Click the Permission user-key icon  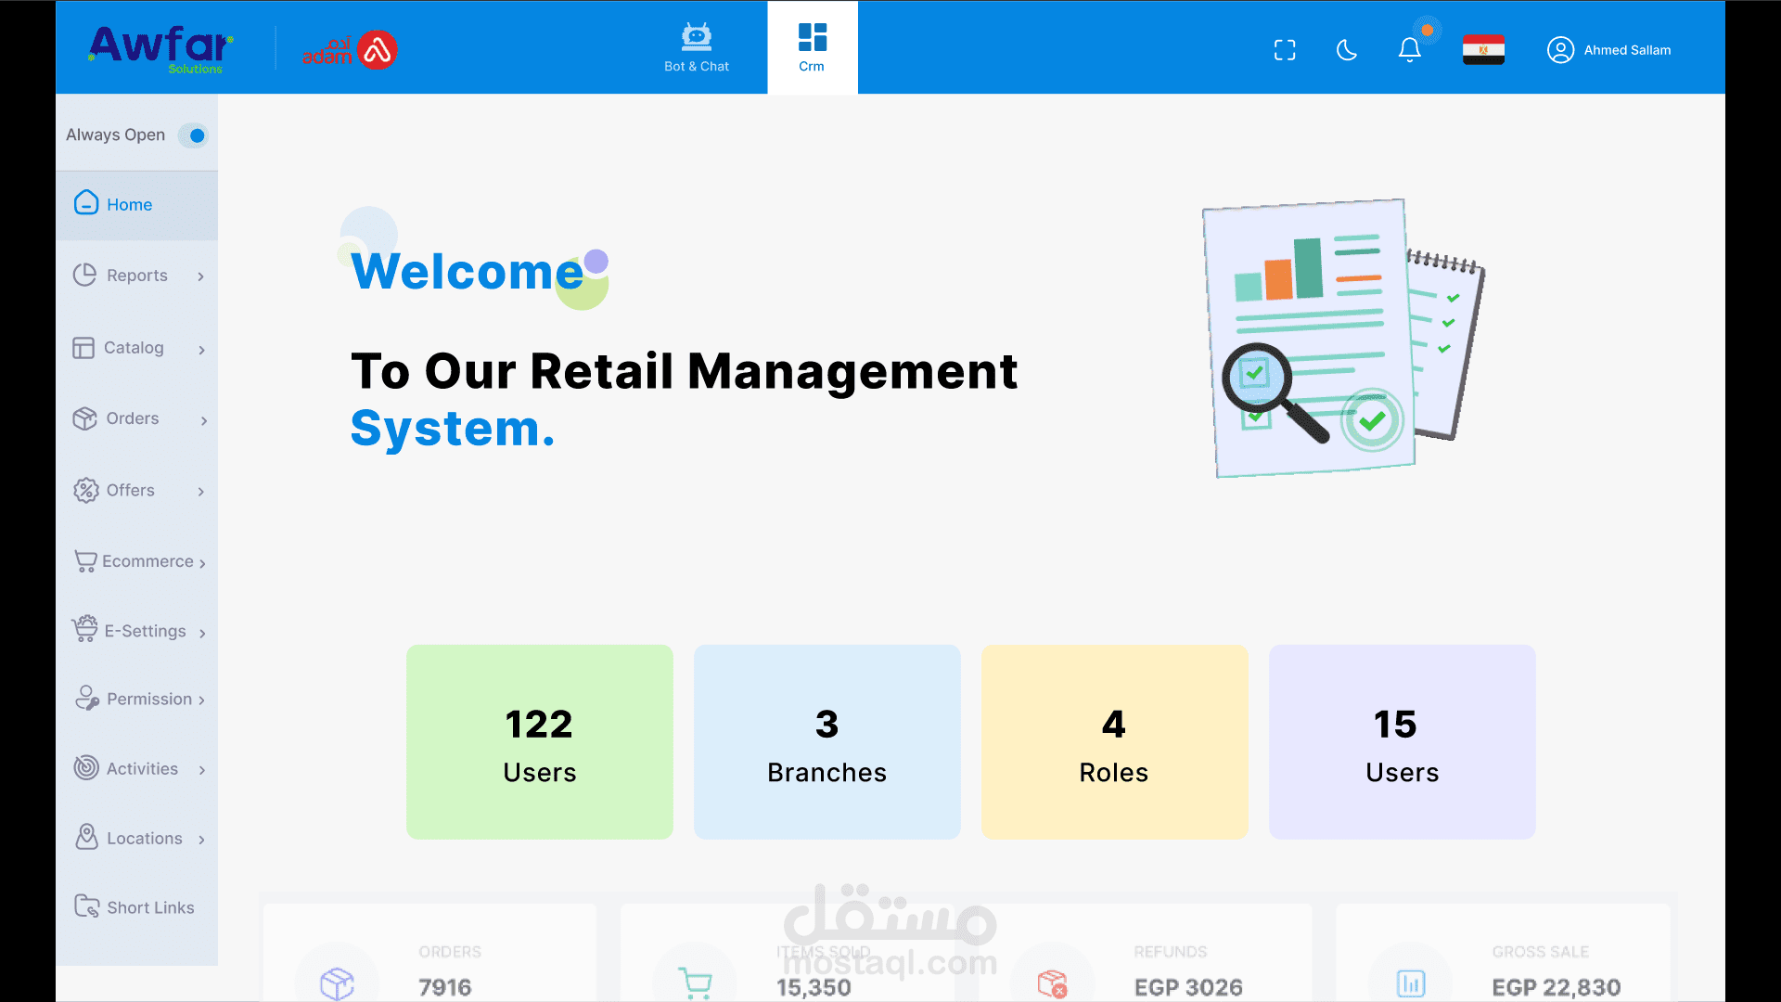click(87, 698)
